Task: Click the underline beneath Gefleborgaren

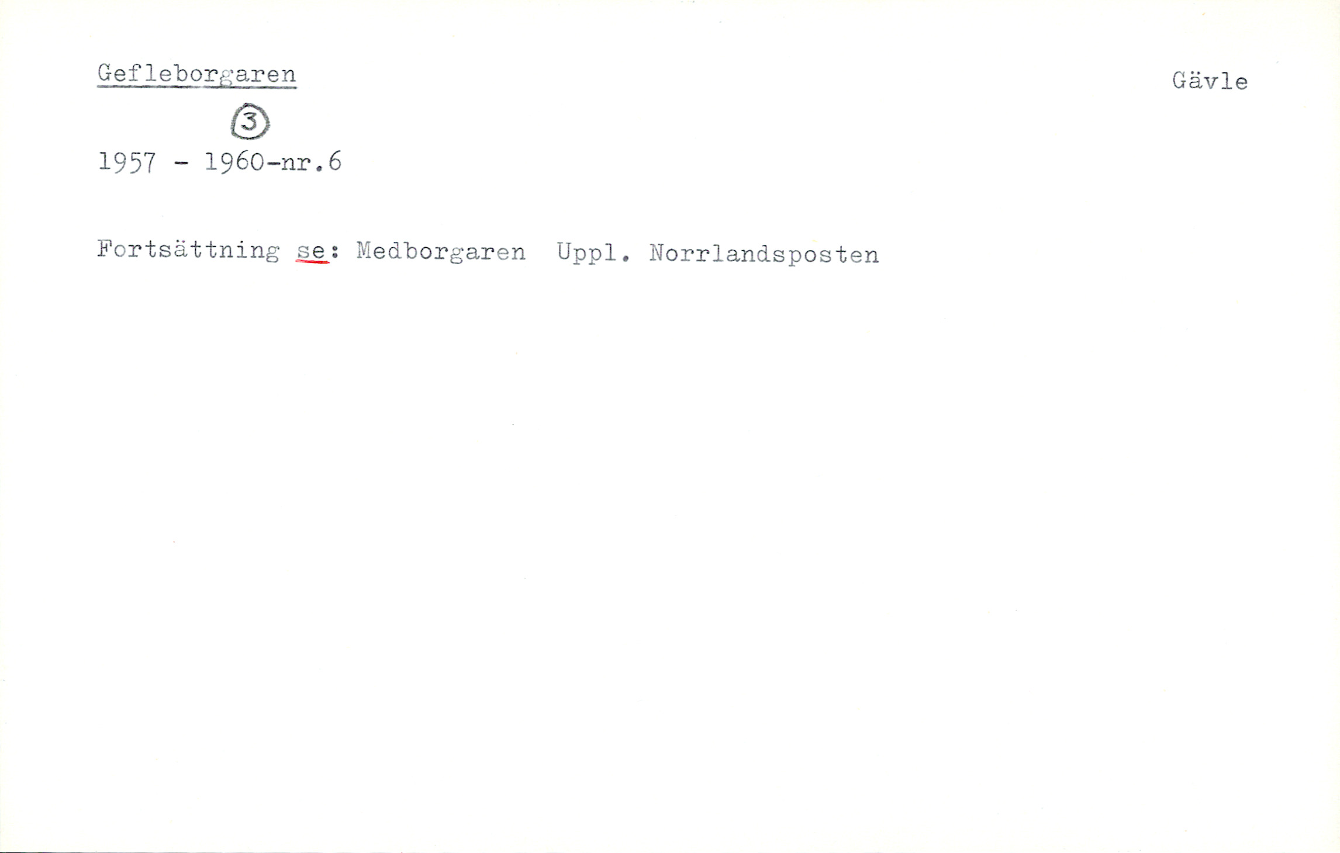Action: [197, 87]
